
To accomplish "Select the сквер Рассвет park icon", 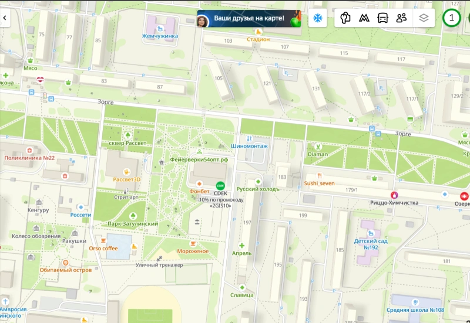I will coord(127,135).
